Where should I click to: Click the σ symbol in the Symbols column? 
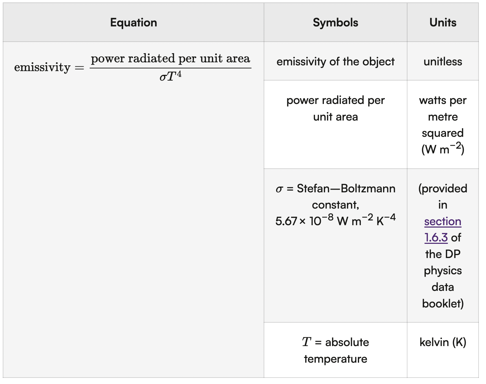[x=279, y=189]
